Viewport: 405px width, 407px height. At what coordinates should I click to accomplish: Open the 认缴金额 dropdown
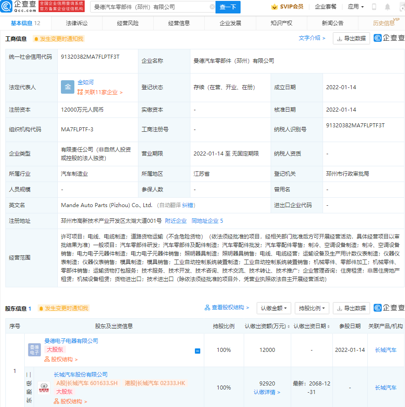coord(273,308)
